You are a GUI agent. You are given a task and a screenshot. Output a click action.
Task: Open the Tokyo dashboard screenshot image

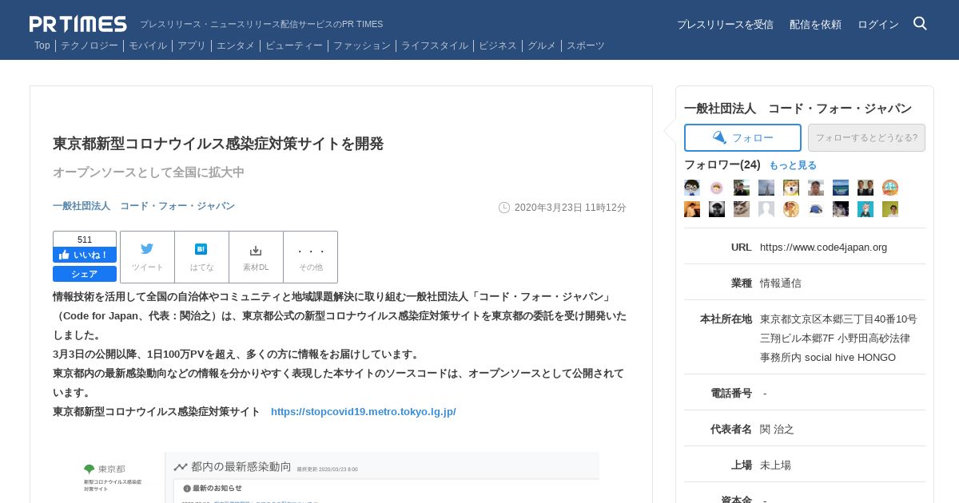point(341,477)
